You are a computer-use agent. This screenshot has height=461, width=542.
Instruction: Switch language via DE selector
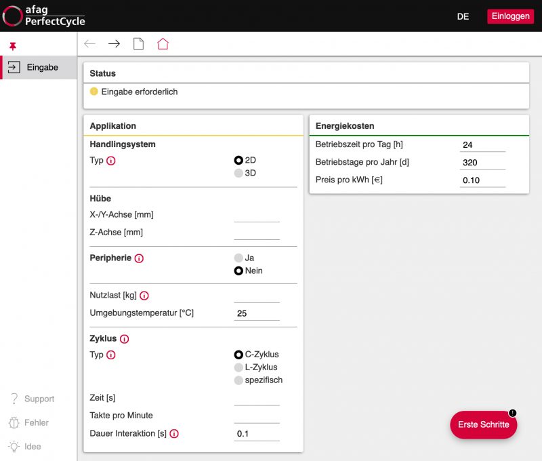click(463, 16)
